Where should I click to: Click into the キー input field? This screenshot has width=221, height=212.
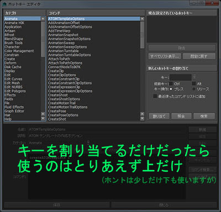181,77
